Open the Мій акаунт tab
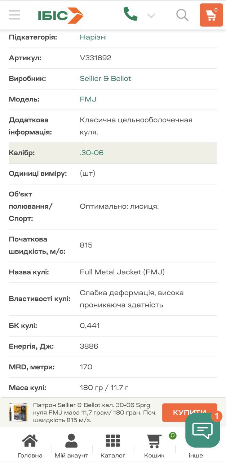 (x=71, y=446)
